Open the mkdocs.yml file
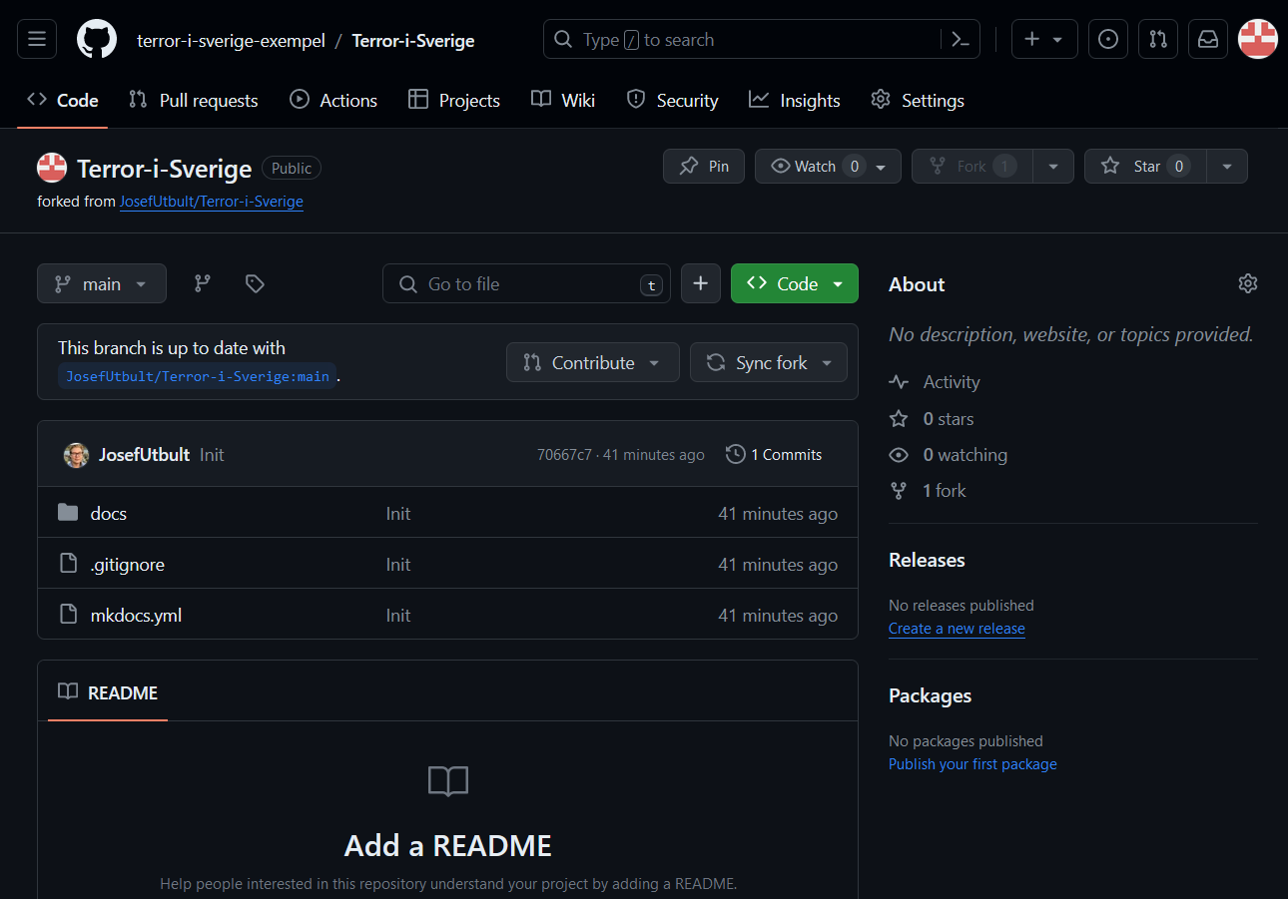The width and height of the screenshot is (1288, 899). coord(136,615)
